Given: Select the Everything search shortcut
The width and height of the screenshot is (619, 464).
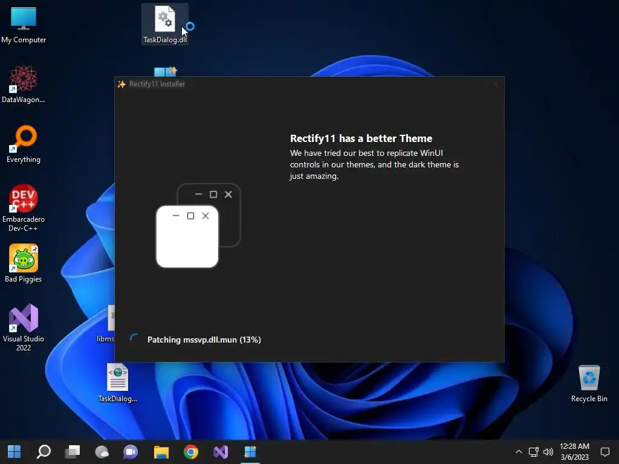Looking at the screenshot, I should click(24, 144).
